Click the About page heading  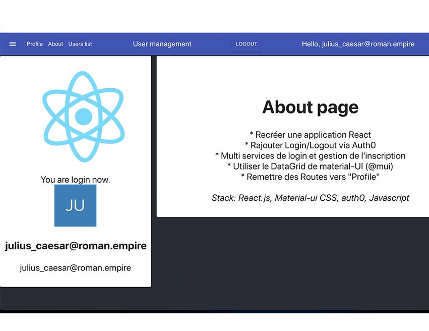coord(310,107)
